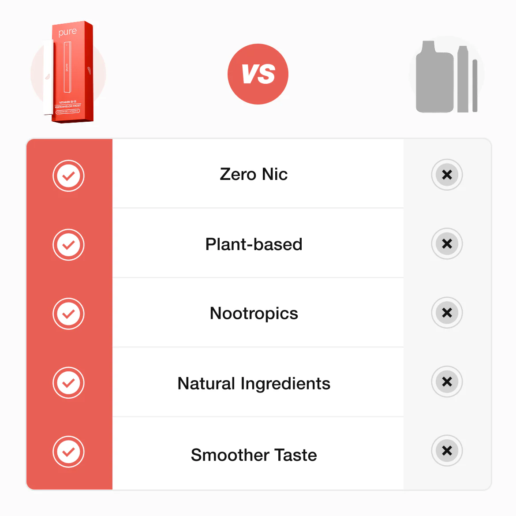Click the pure logo on product box
Image resolution: width=516 pixels, height=516 pixels.
click(x=67, y=32)
